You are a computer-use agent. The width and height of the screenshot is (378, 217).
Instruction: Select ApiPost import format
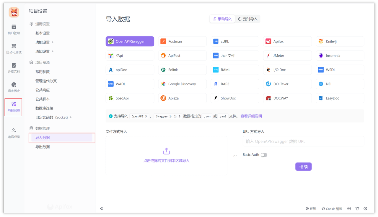click(183, 56)
